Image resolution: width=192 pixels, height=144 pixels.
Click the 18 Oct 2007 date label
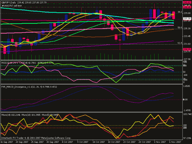pos(114,142)
